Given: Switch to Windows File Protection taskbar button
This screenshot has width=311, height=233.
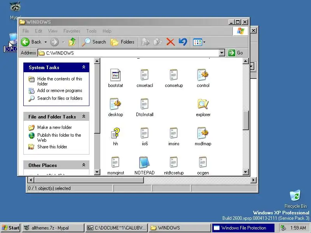Looking at the screenshot, I should (243, 228).
